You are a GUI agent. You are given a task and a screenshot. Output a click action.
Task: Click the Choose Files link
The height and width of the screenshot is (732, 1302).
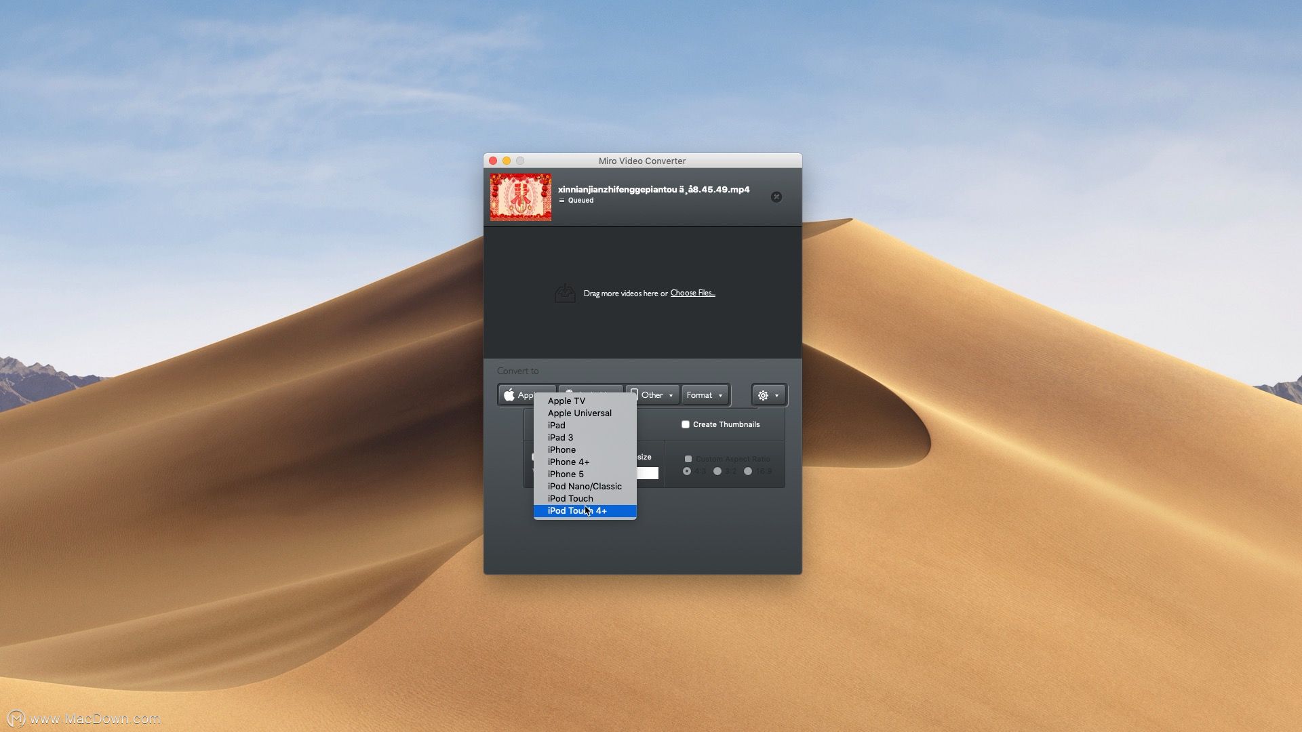[692, 293]
